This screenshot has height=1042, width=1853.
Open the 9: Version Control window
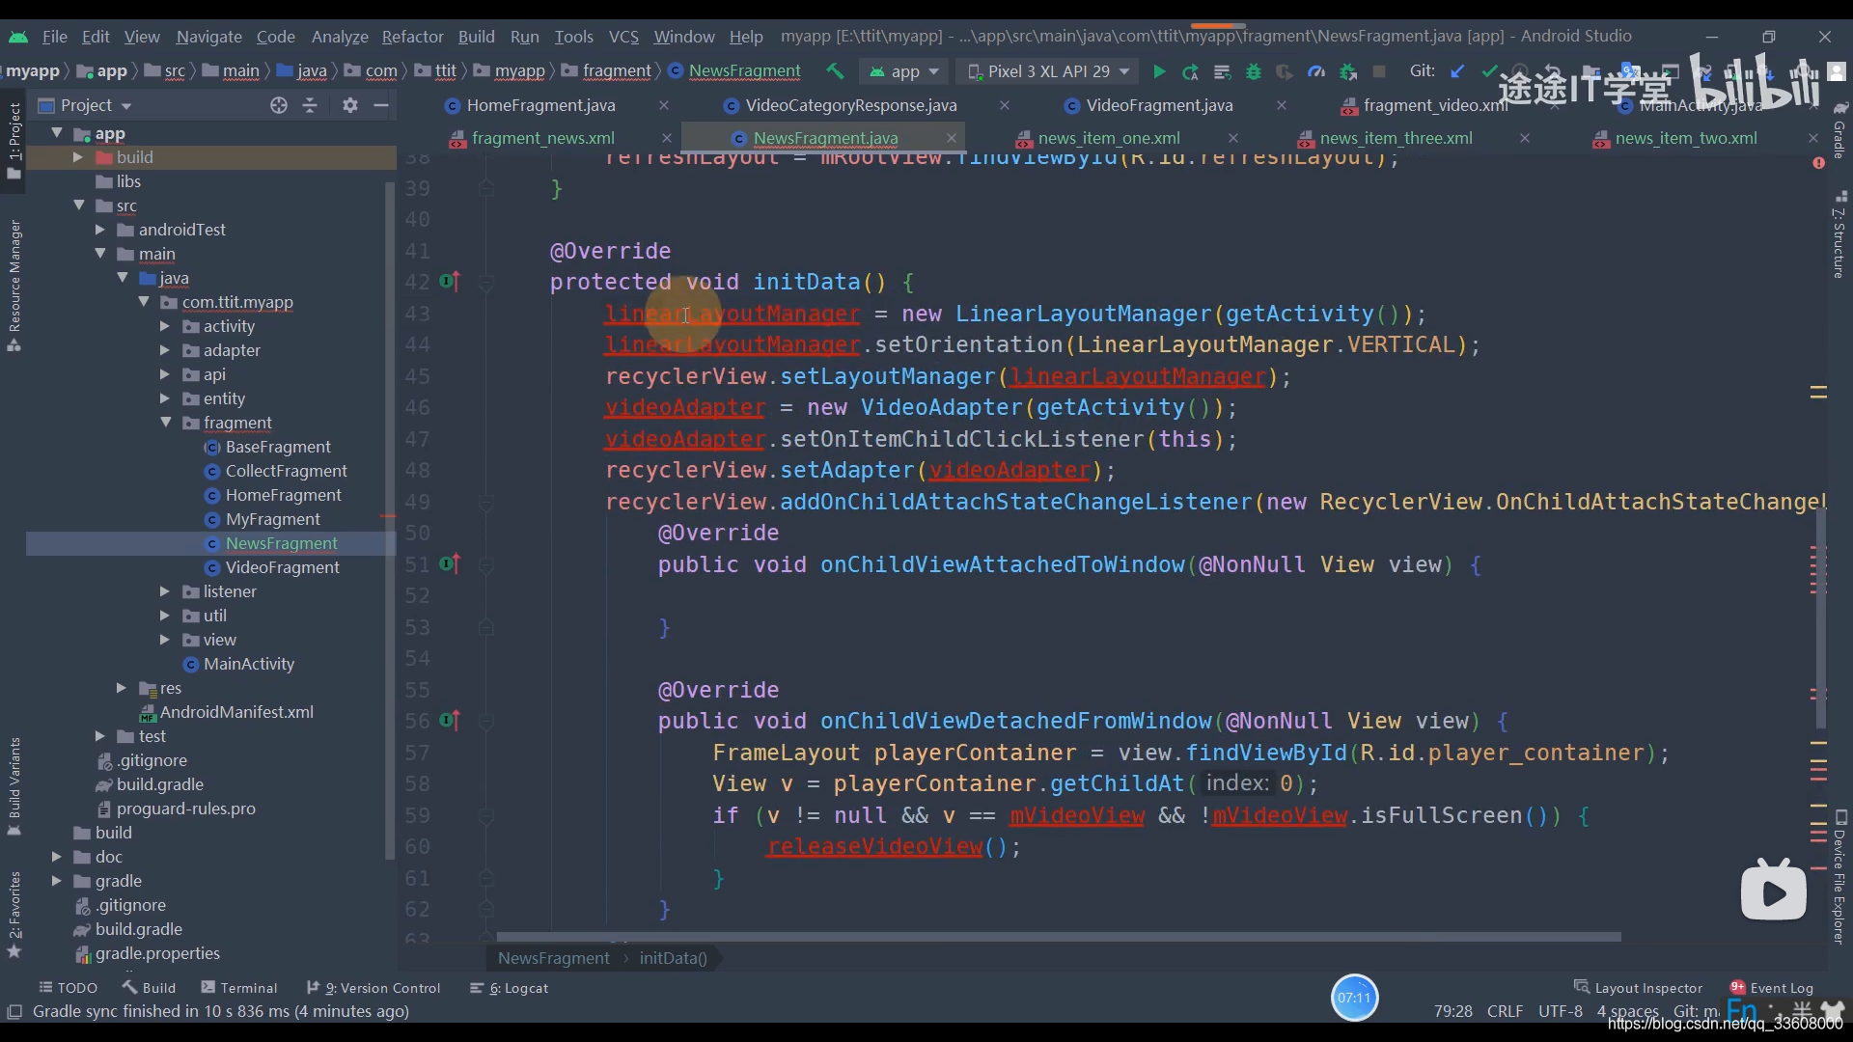(373, 988)
